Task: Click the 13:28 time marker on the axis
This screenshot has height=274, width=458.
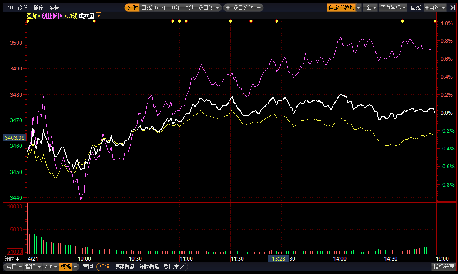Action: [278, 259]
